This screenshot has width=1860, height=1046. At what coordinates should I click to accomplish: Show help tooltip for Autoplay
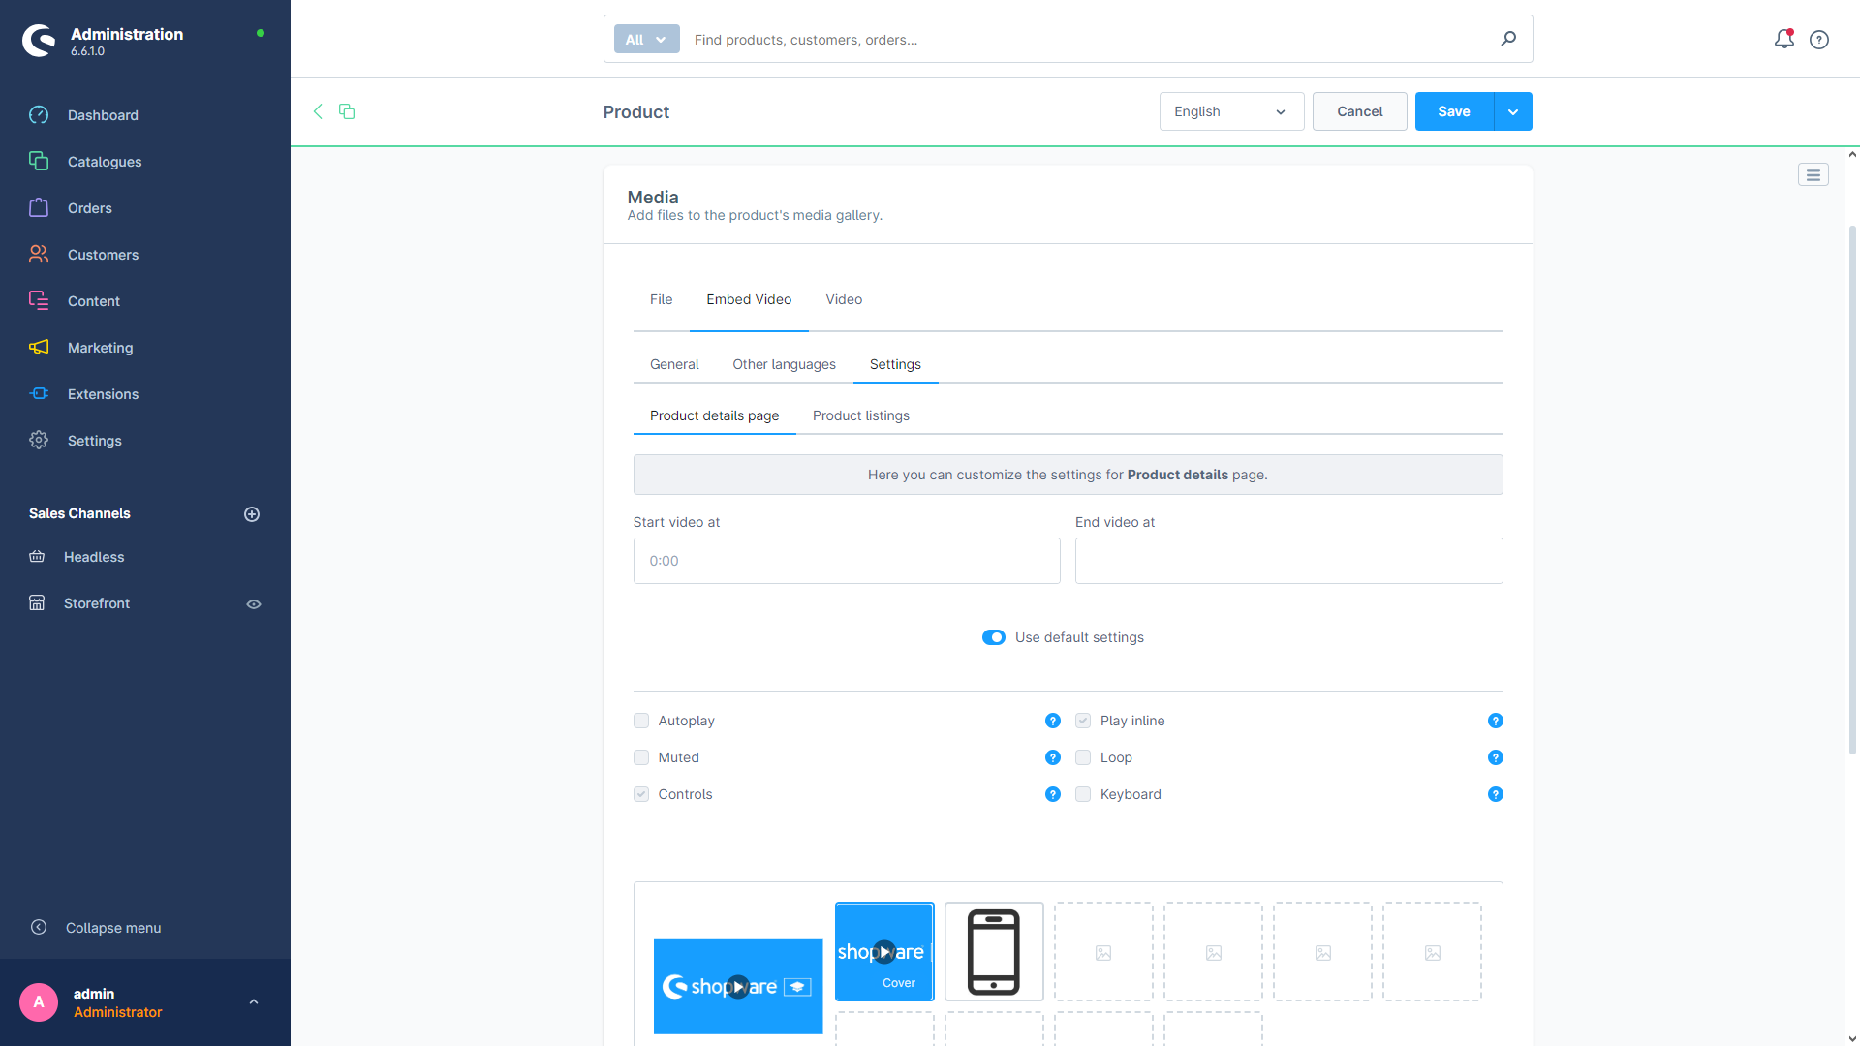(x=1053, y=721)
